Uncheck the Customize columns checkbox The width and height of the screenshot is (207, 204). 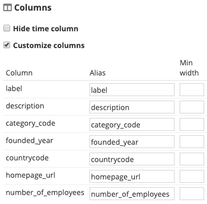coord(7,45)
